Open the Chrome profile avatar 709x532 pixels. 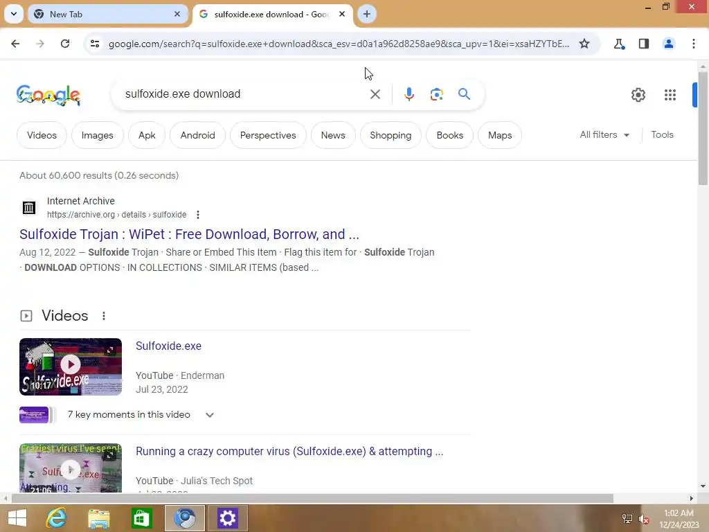click(x=669, y=44)
